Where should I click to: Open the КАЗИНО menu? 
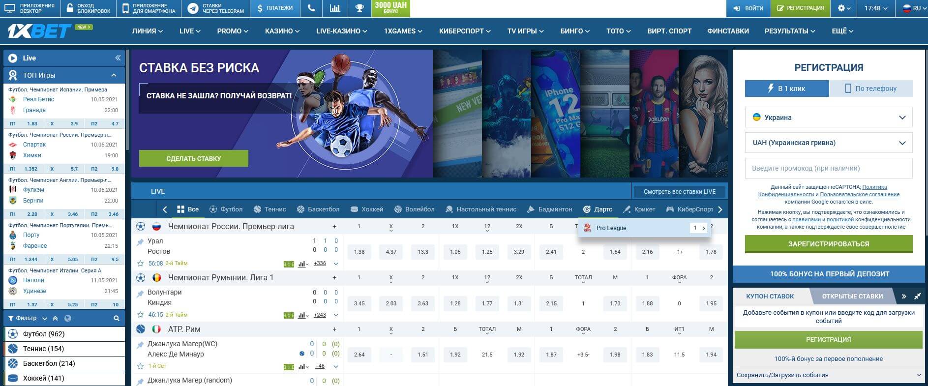(x=282, y=31)
